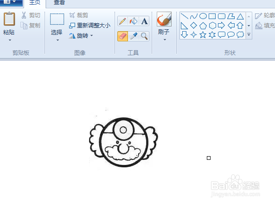Choose the Six-point star shape

pyautogui.click(x=212, y=34)
